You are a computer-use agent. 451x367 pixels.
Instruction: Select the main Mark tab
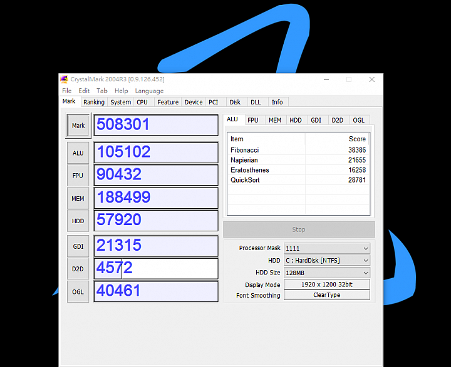point(69,101)
